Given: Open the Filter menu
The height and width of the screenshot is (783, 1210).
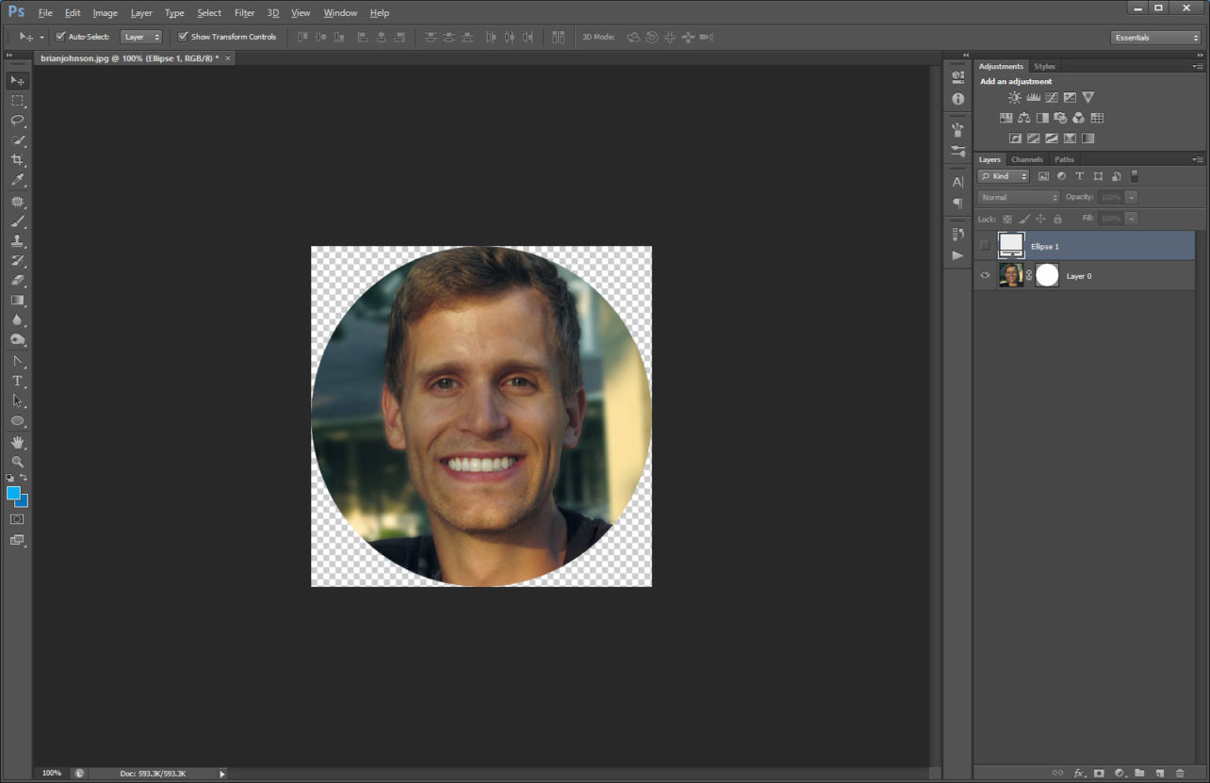Looking at the screenshot, I should (244, 12).
